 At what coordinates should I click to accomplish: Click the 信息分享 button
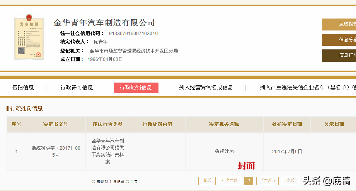pos(339,40)
